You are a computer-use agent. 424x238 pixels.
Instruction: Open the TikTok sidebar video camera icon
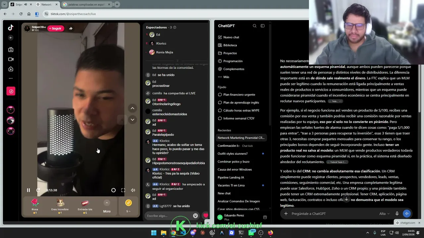tap(11, 59)
